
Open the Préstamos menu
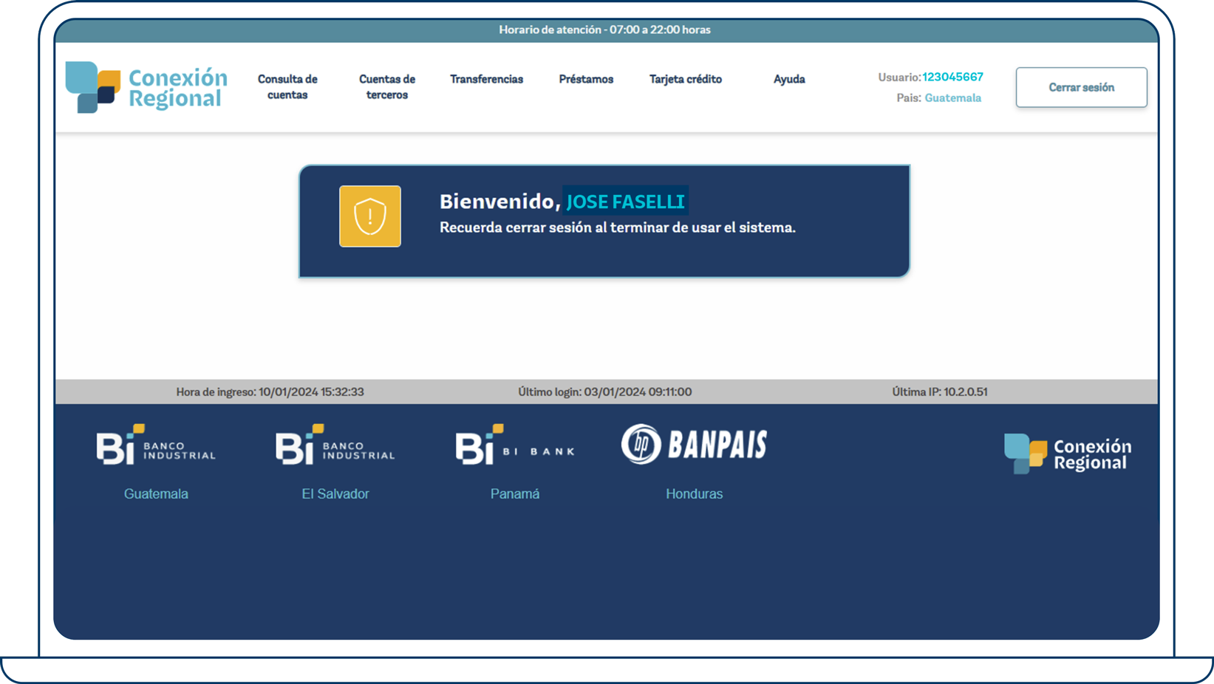coord(586,79)
